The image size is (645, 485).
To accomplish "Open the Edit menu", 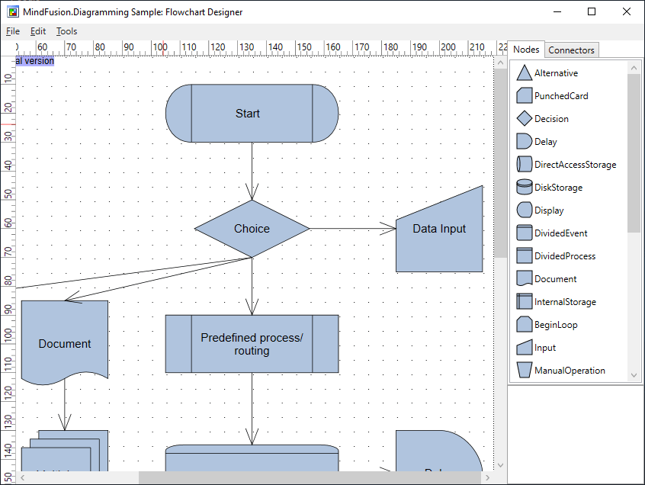I will coord(37,31).
